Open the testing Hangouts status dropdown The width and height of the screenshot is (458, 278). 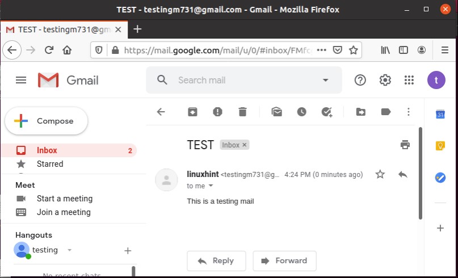(69, 250)
